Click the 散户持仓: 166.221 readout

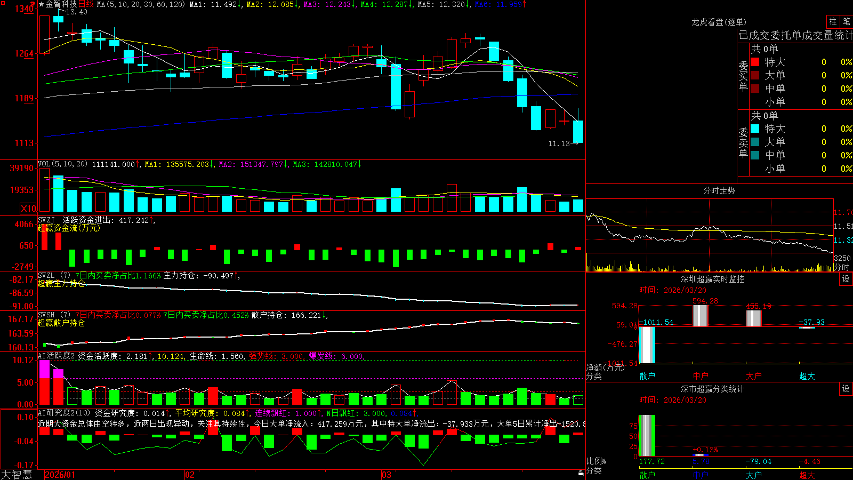289,315
